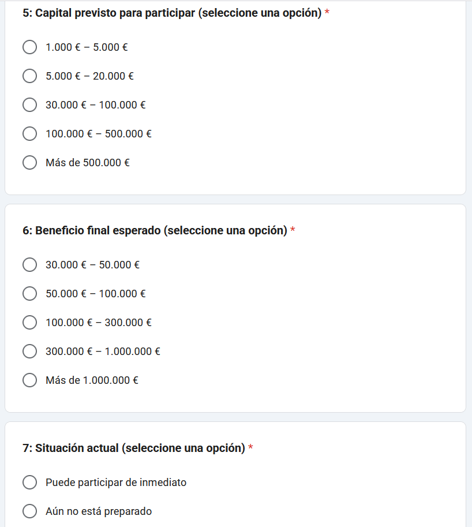Click the Aún no está preparado label
The width and height of the screenshot is (472, 527).
[99, 511]
